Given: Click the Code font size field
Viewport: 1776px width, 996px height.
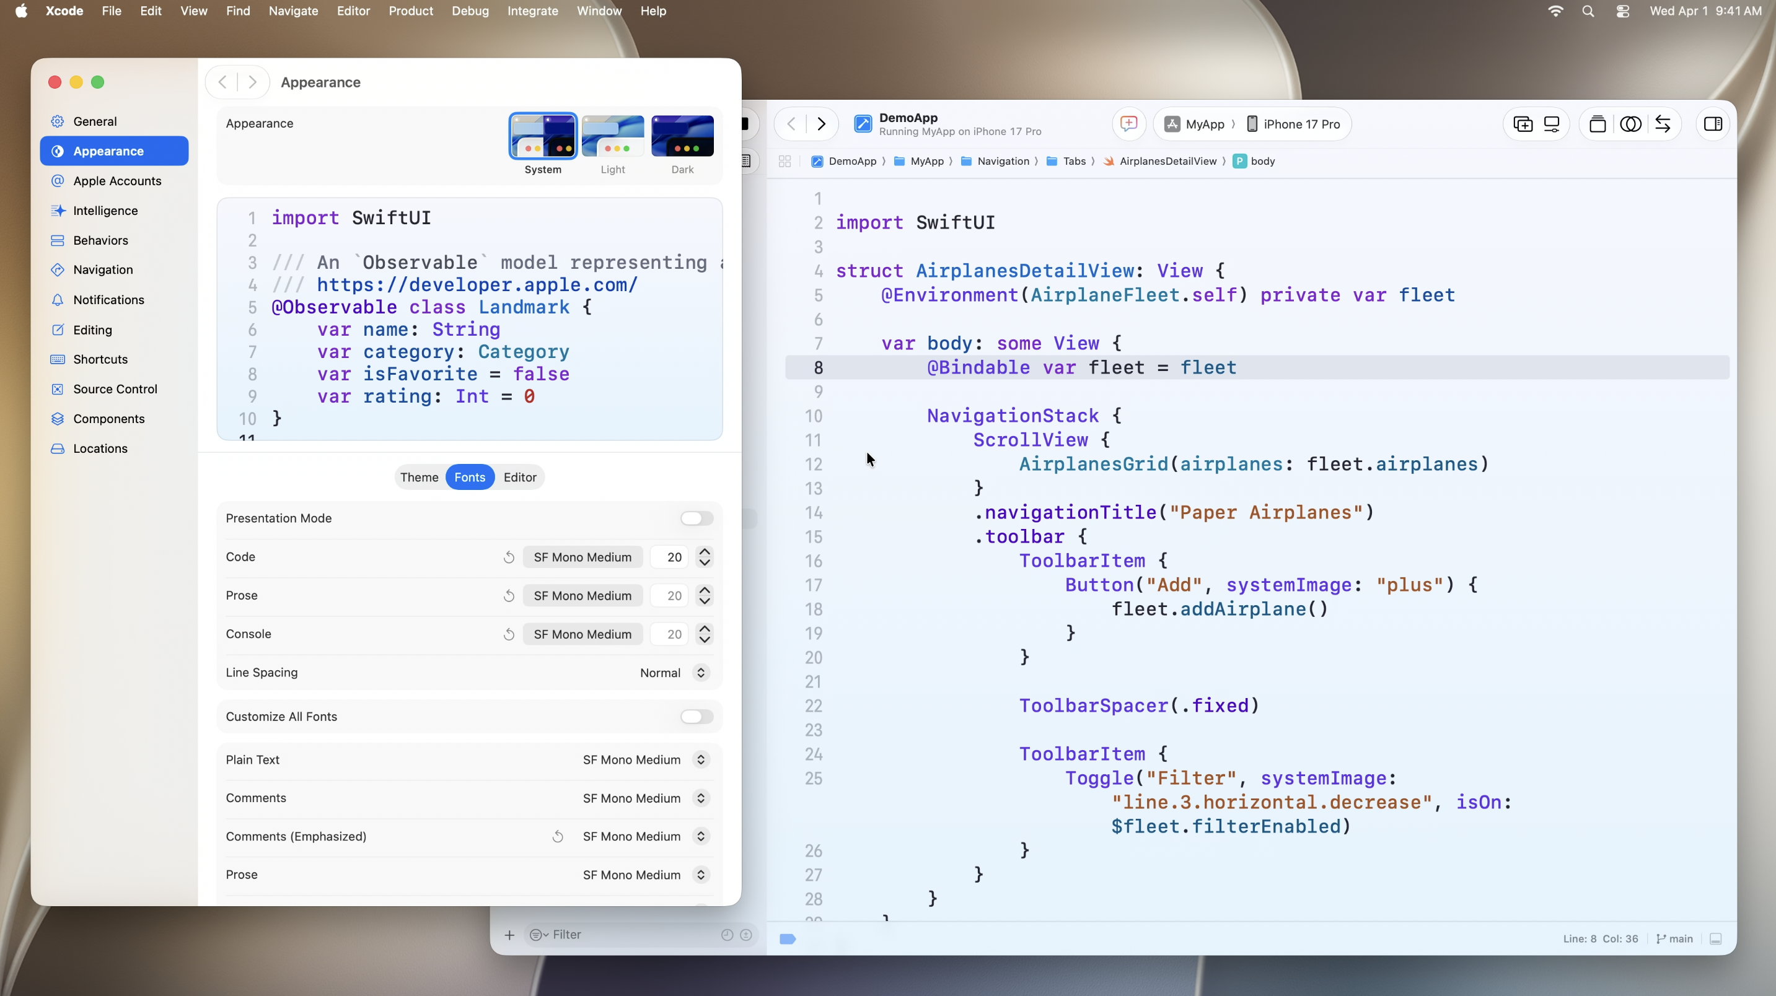Looking at the screenshot, I should click(x=669, y=557).
